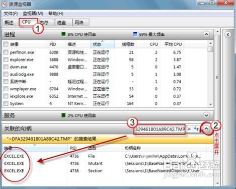
Task: Click the 服务 section title
Action: (x=10, y=115)
